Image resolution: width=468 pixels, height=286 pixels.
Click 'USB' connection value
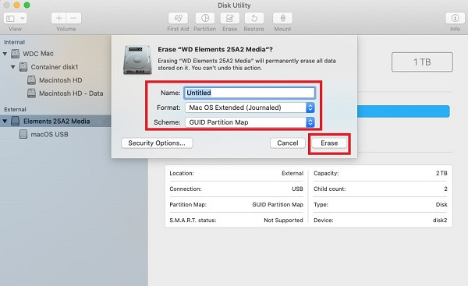(297, 189)
